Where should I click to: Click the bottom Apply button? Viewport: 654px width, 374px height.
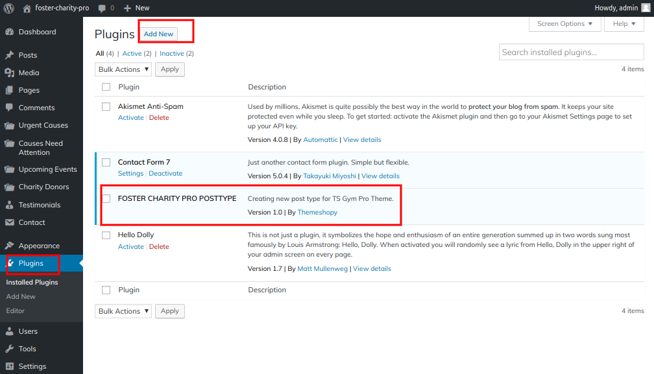(170, 310)
